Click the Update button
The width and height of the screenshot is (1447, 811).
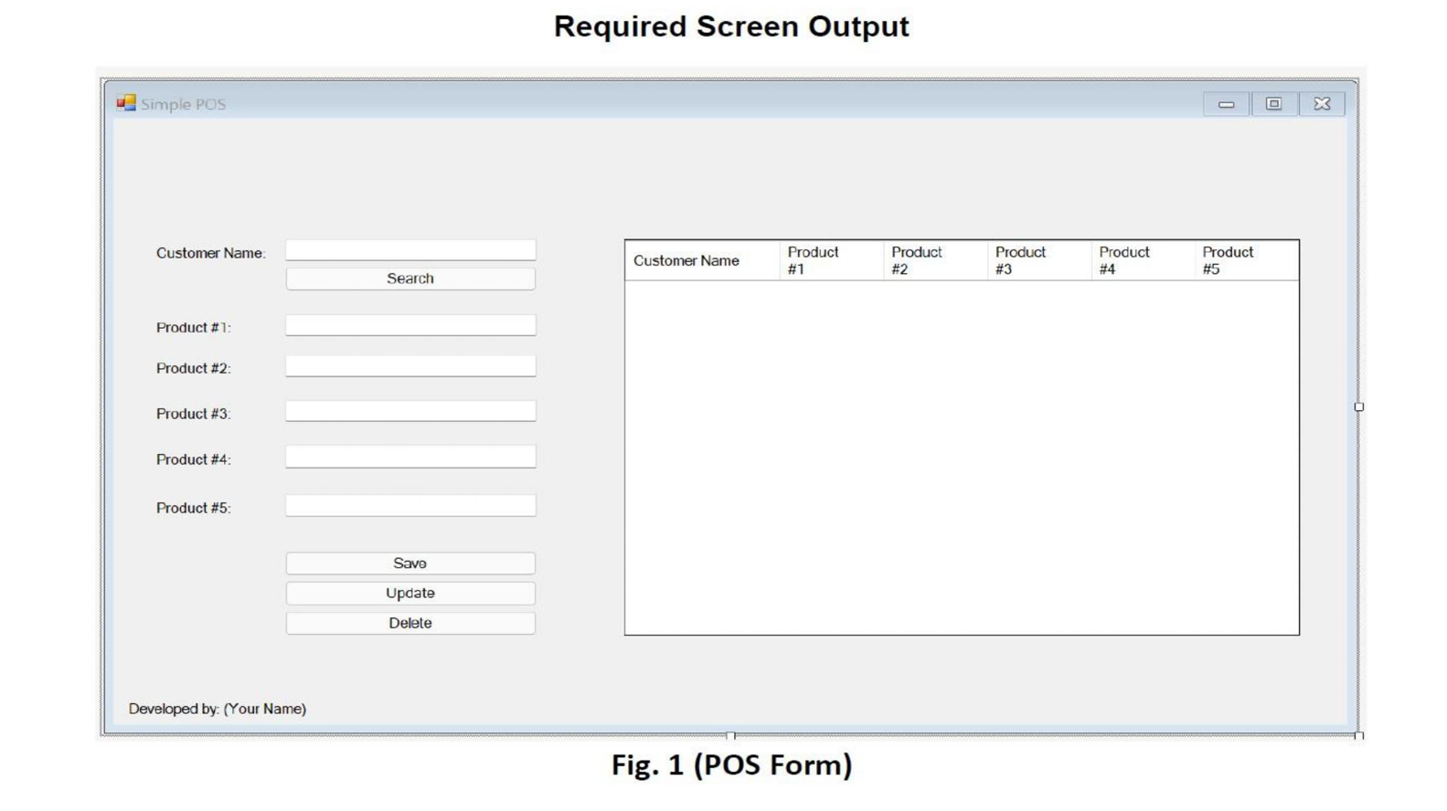[410, 594]
